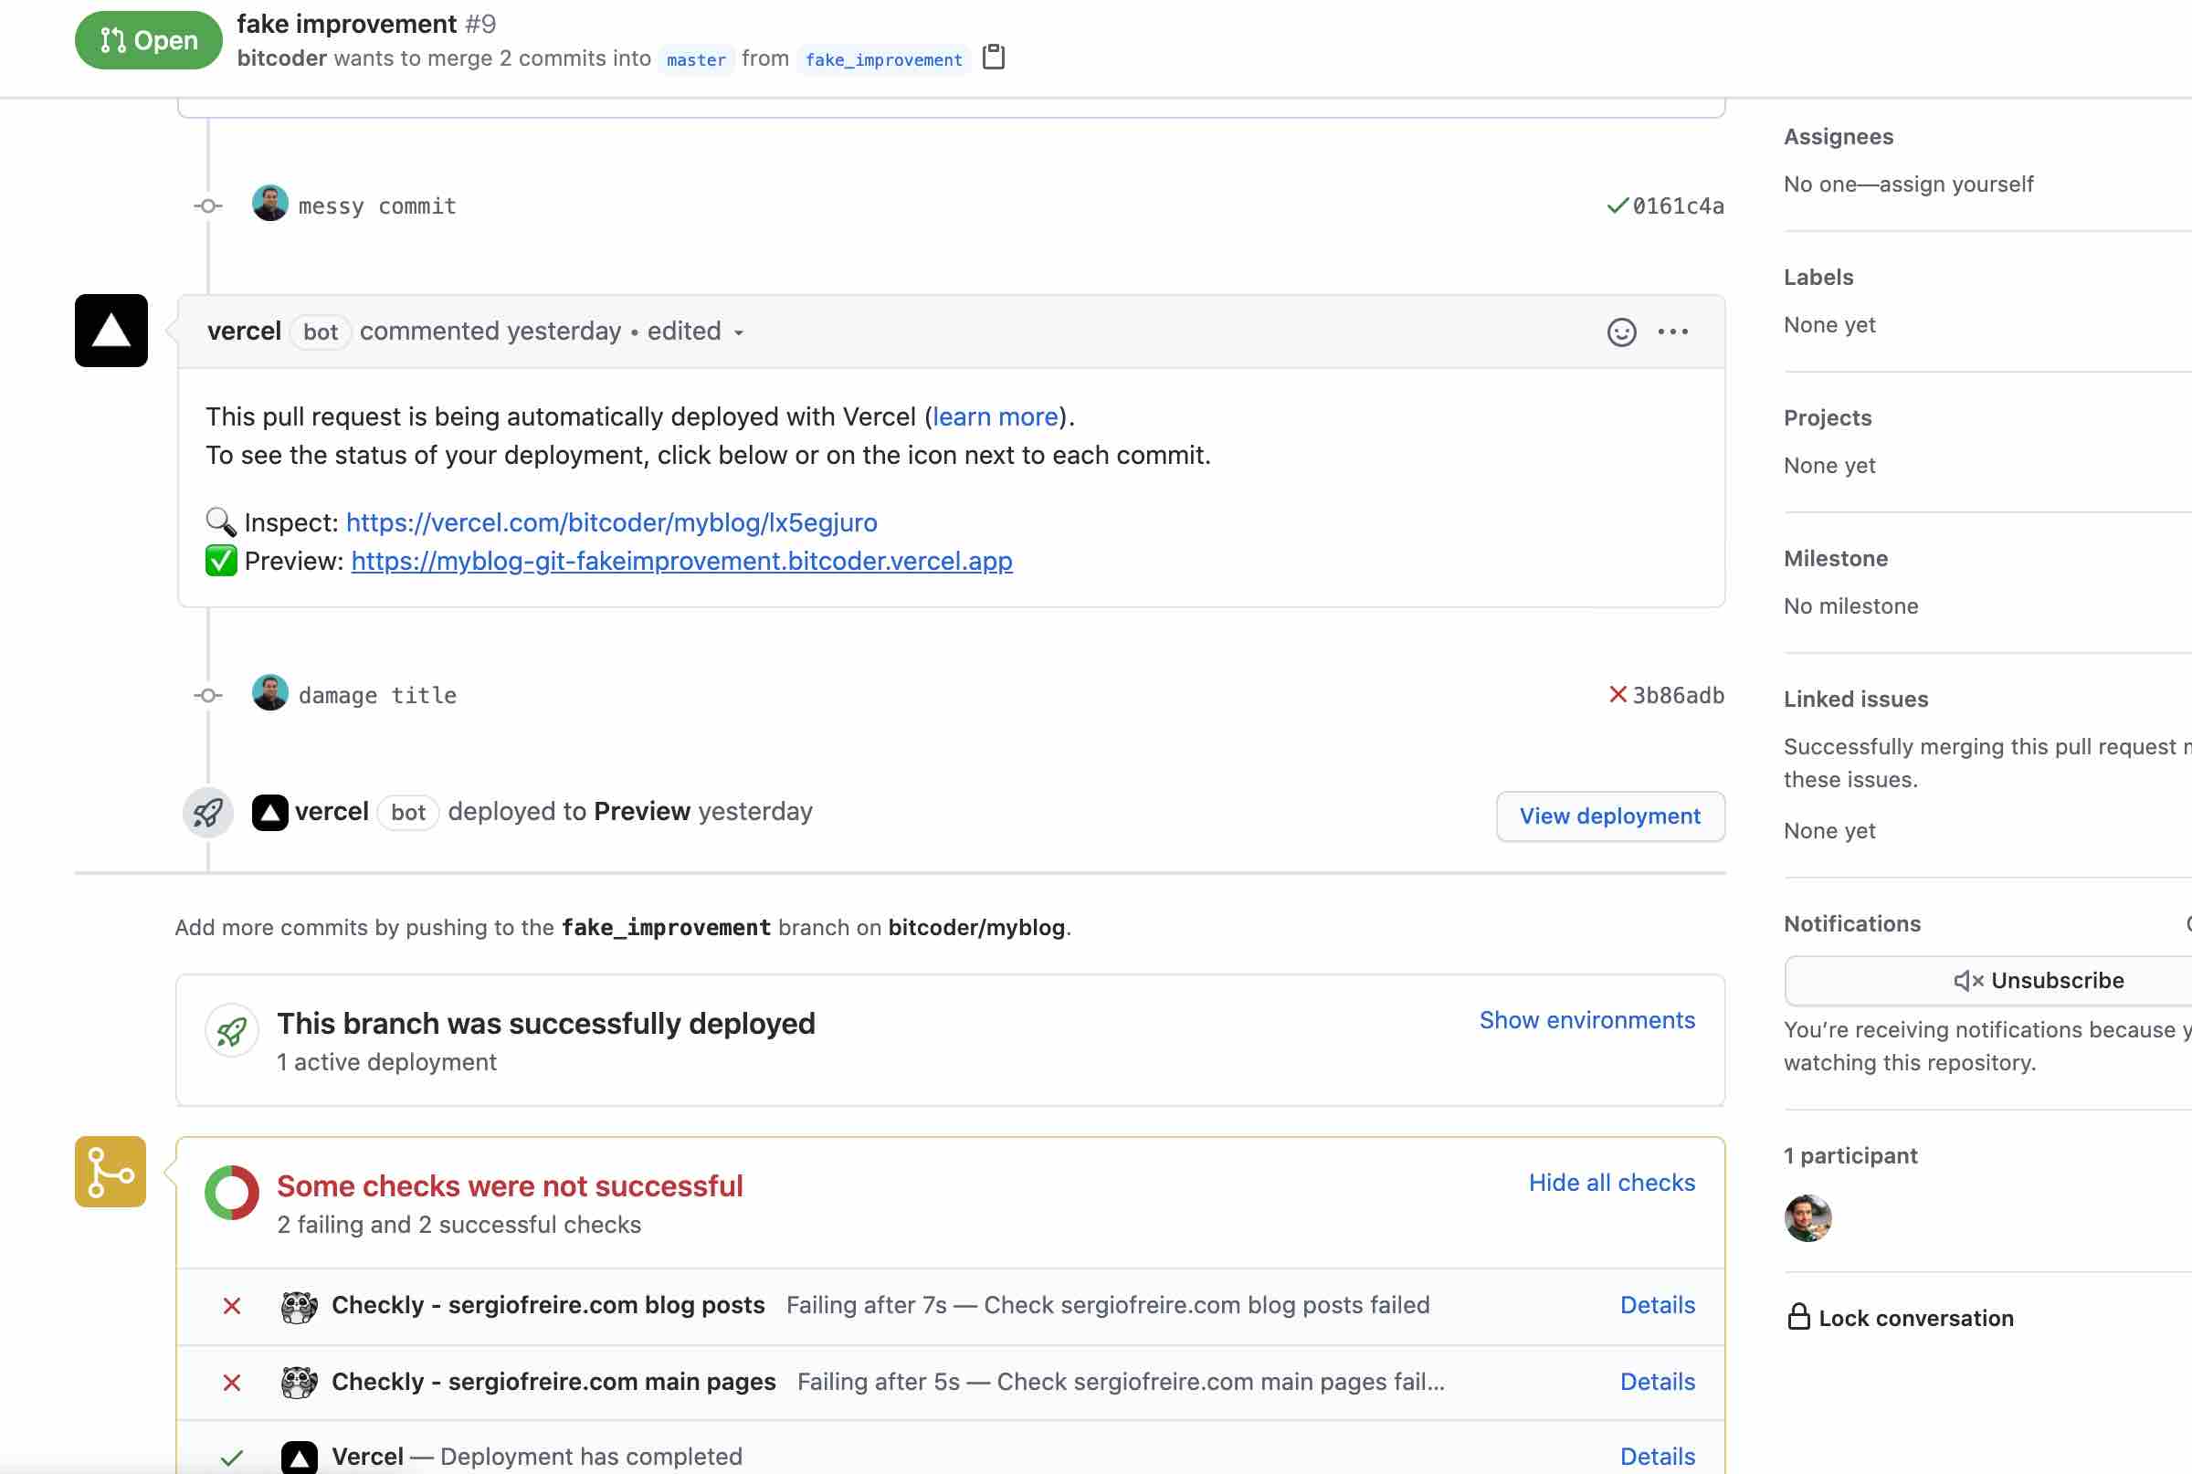Click '1 participant' heading in sidebar
Viewport: 2192px width, 1474px height.
coord(1849,1155)
